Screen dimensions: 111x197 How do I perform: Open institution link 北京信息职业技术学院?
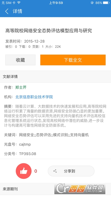[34, 97]
